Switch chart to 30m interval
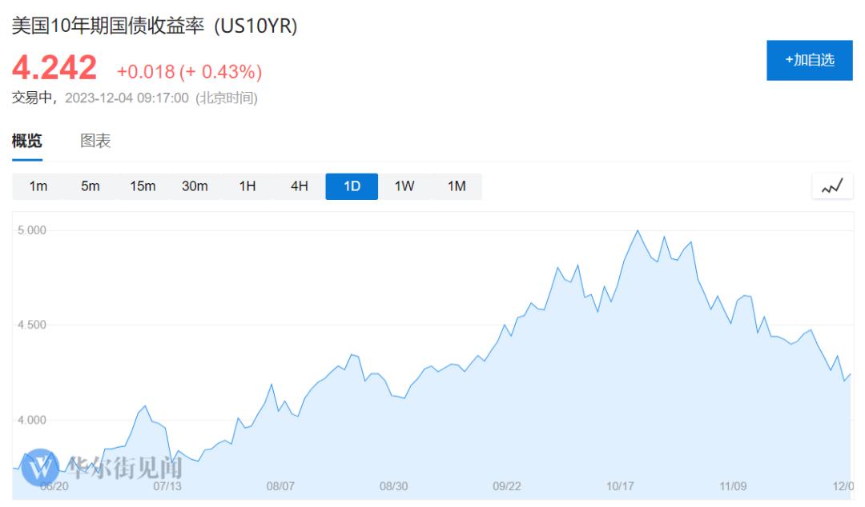This screenshot has width=865, height=507. 195,186
